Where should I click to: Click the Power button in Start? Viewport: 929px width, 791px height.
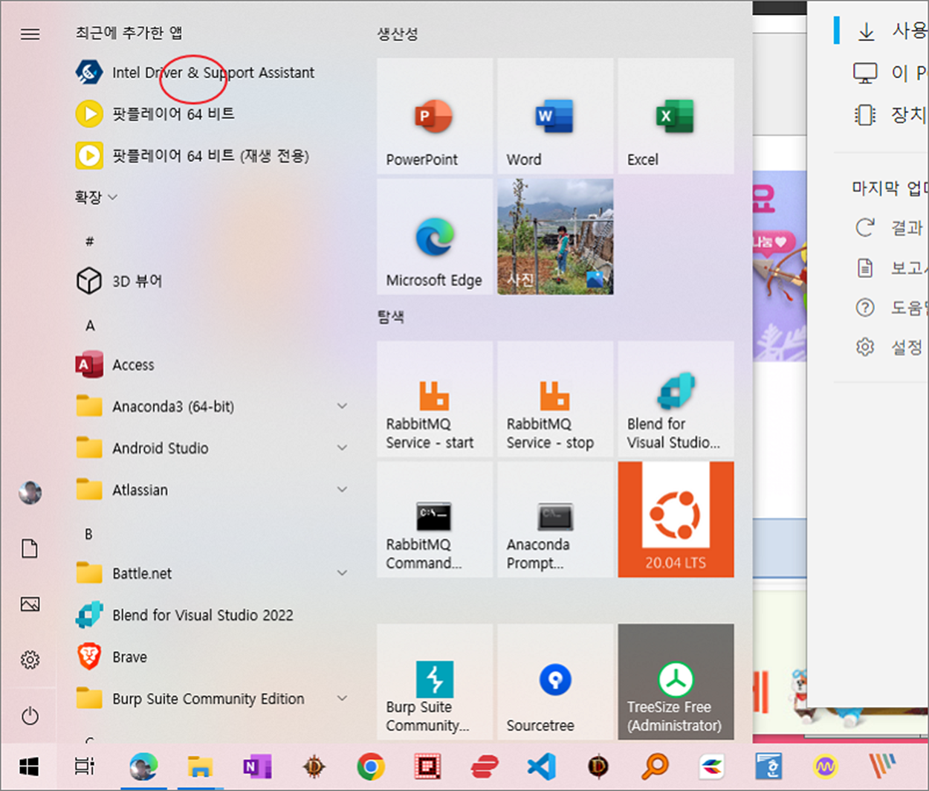click(30, 716)
